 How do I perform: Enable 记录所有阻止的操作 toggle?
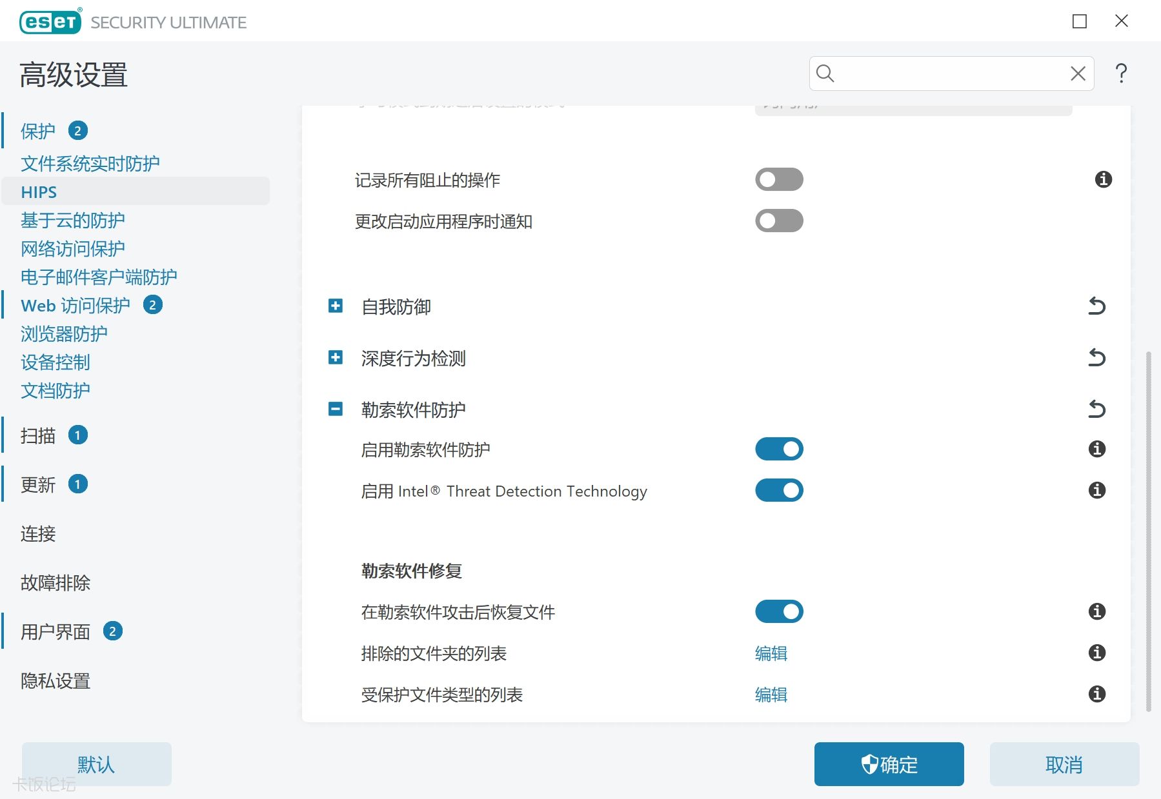click(779, 179)
